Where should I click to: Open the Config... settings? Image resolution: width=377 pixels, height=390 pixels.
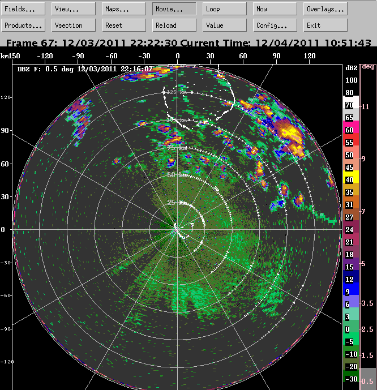[275, 25]
